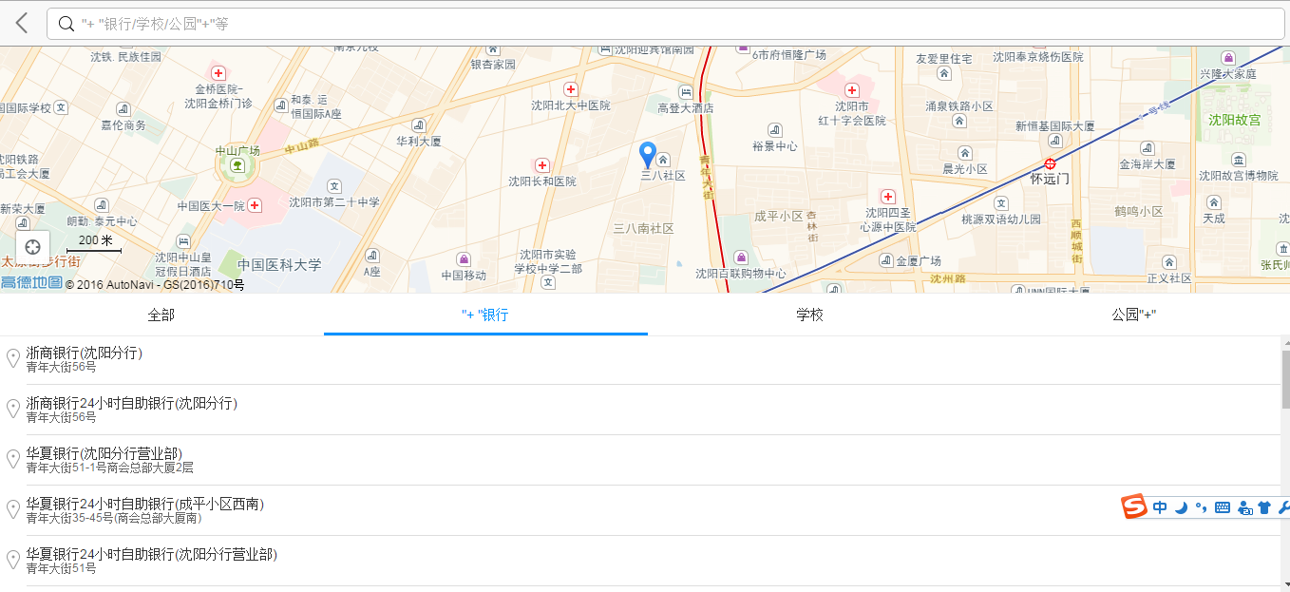Select the blue location pin above 三八社区
Viewport: 1290px width, 592px height.
tap(648, 155)
